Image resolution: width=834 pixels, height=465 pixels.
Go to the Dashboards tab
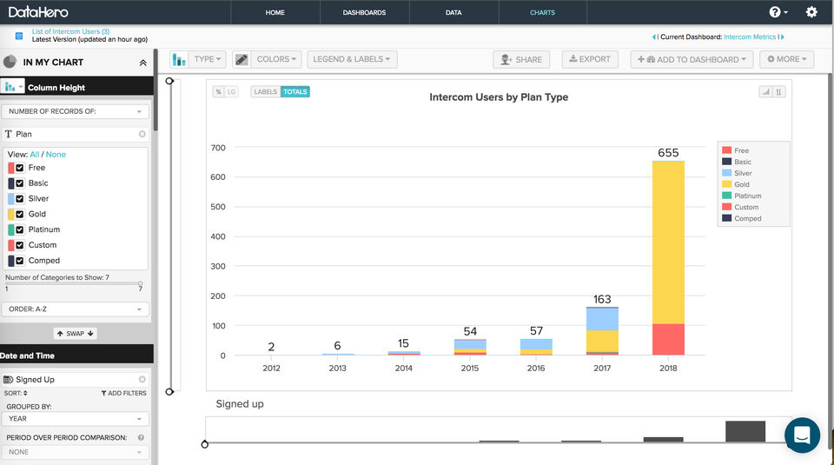[x=364, y=13]
